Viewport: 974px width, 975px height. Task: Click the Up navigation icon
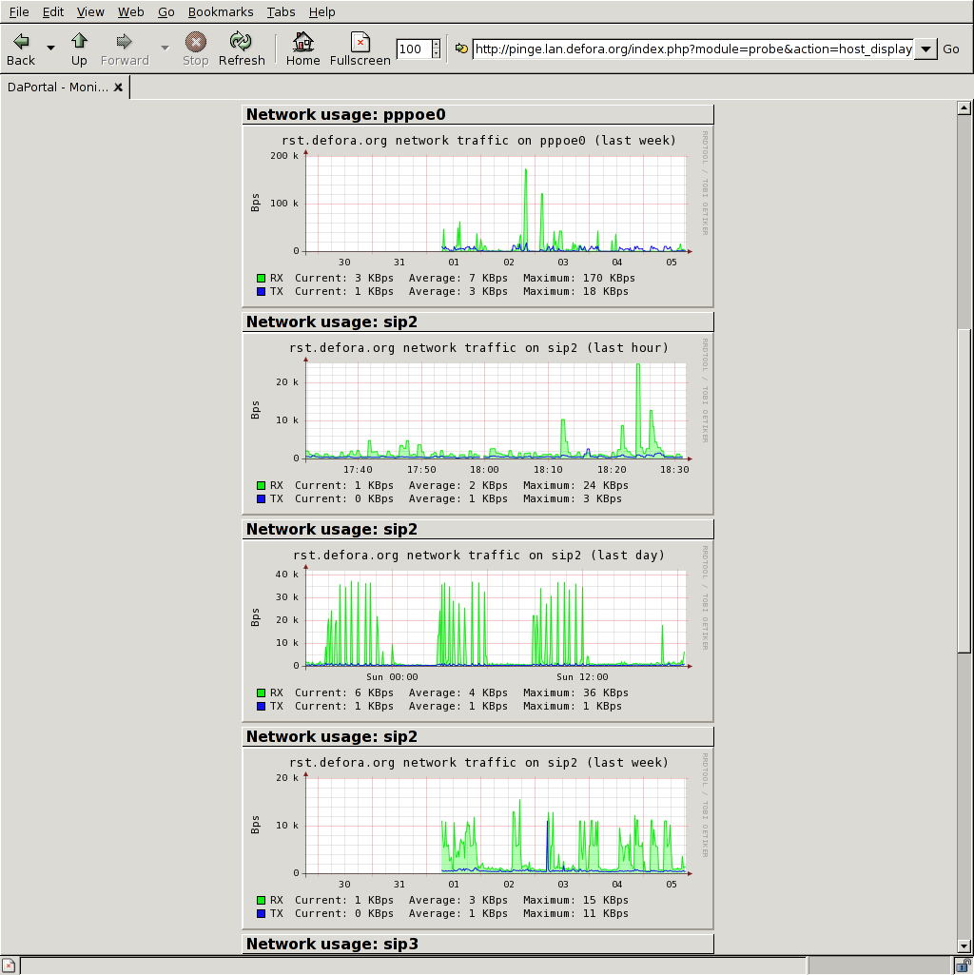pos(79,42)
